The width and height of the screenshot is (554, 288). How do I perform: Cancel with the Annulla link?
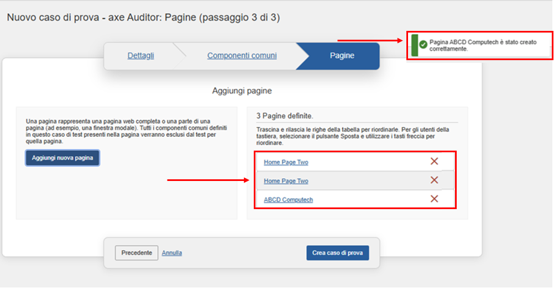point(172,253)
